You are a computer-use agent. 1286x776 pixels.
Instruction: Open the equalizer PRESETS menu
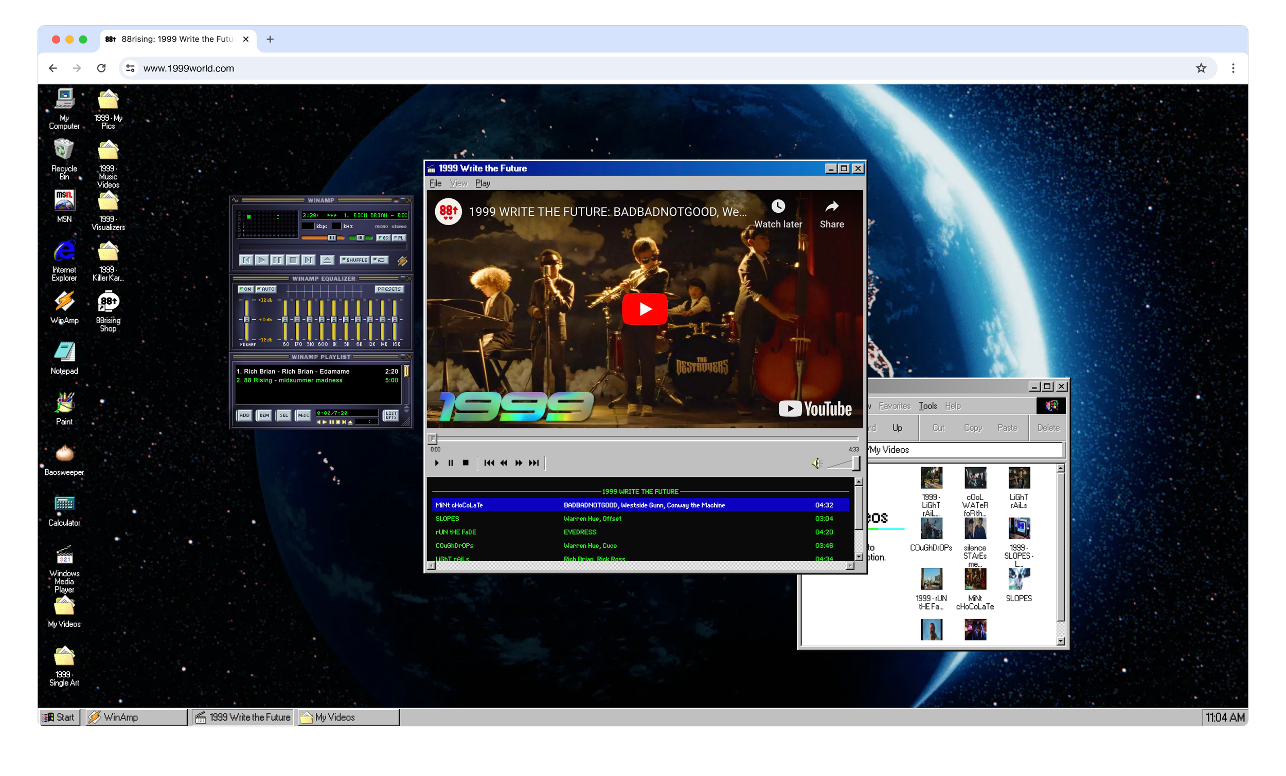point(390,289)
